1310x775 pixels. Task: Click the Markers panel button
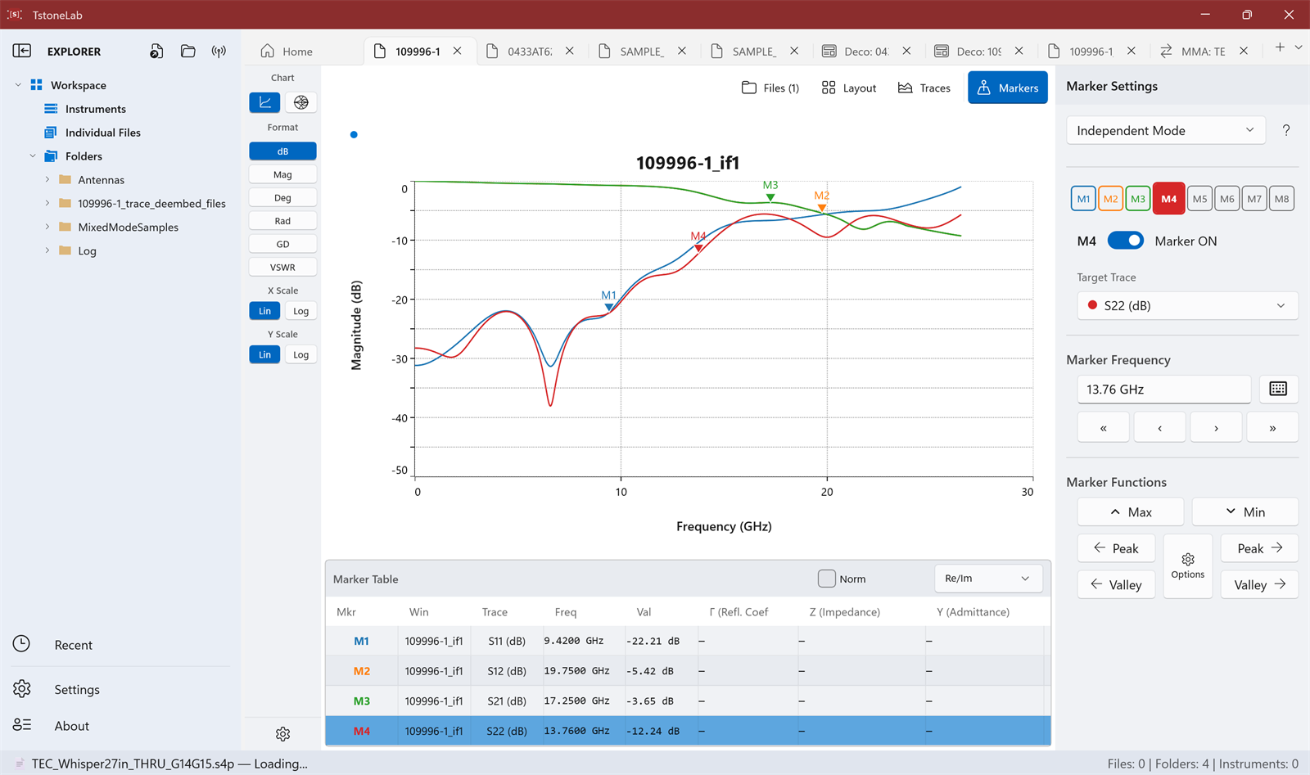(1008, 88)
